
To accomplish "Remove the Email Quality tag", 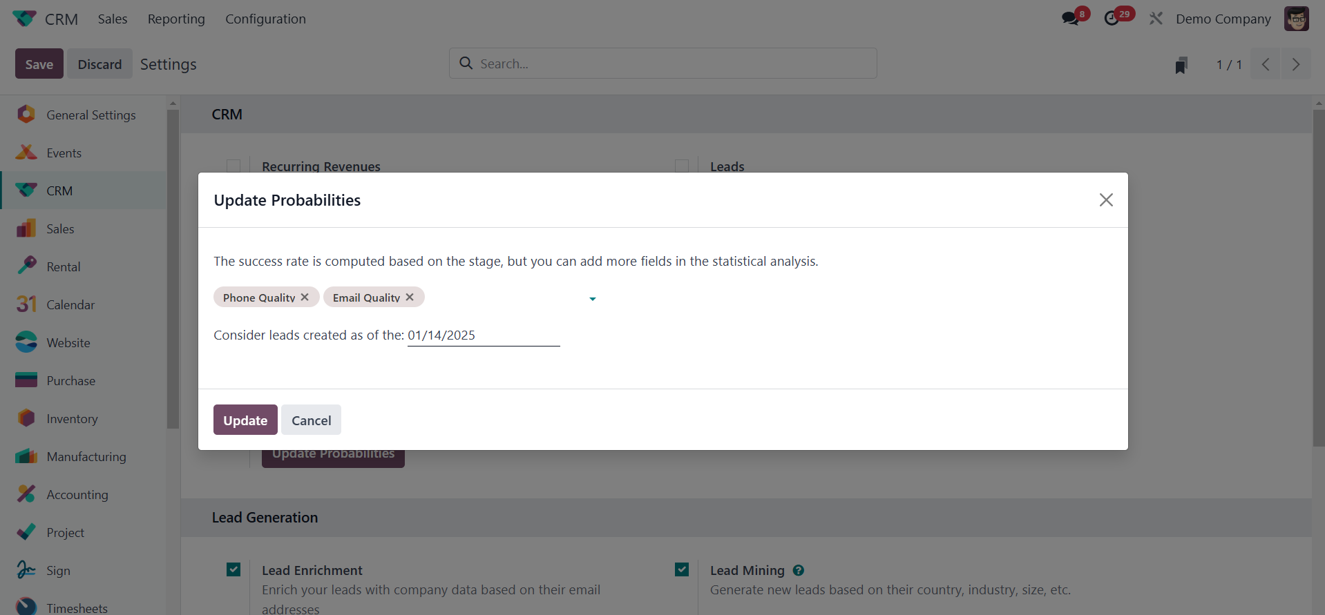I will 410,297.
